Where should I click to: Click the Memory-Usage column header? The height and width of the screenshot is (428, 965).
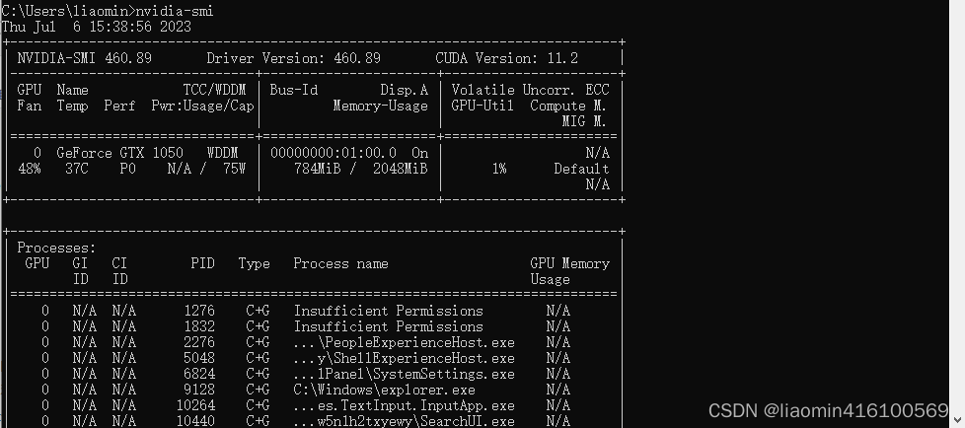click(380, 107)
